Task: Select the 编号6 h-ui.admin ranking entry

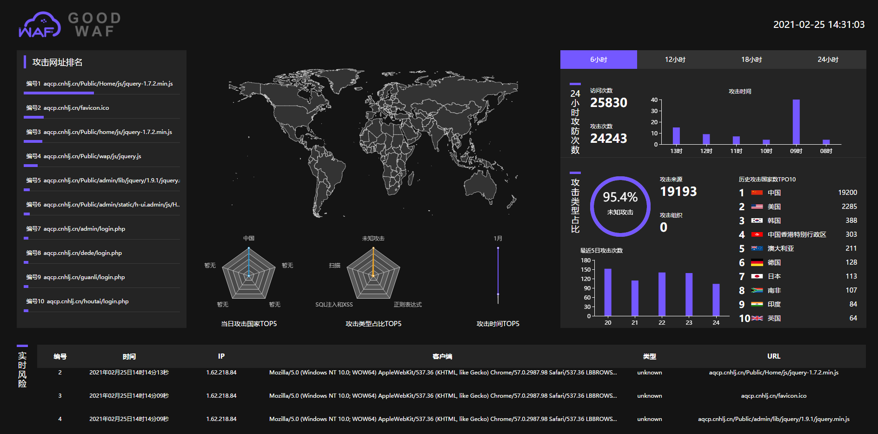Action: pos(103,205)
